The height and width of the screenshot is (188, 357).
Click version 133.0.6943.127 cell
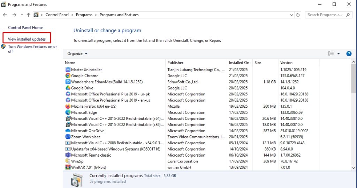tap(293, 76)
